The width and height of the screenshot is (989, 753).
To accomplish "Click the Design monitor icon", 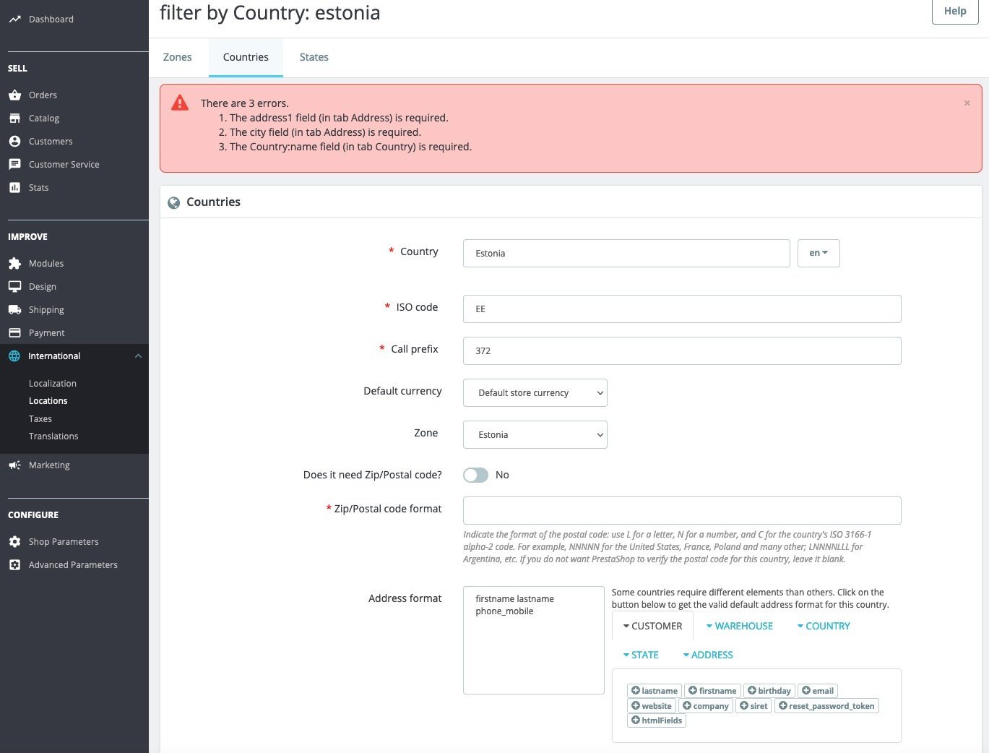I will point(14,287).
